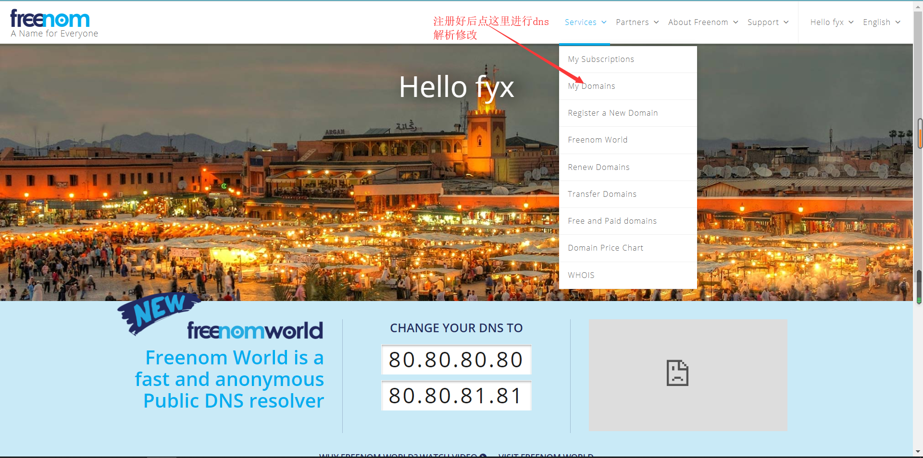The height and width of the screenshot is (458, 923).
Task: Change language via English dropdown
Action: click(881, 22)
